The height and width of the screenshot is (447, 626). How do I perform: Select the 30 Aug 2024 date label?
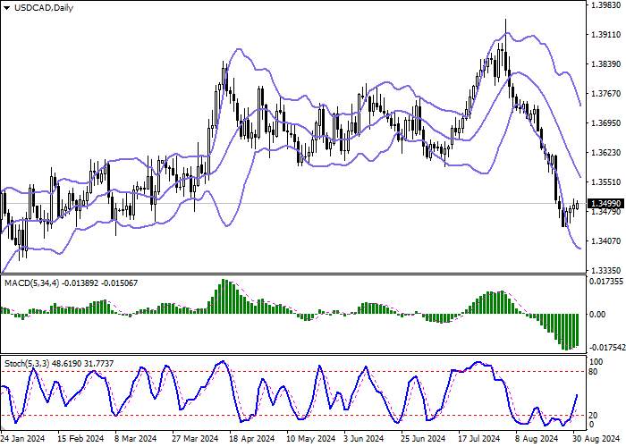pyautogui.click(x=596, y=439)
